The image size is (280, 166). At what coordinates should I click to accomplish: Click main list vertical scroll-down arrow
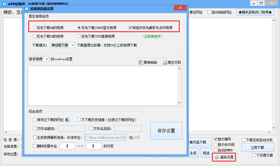point(274,128)
